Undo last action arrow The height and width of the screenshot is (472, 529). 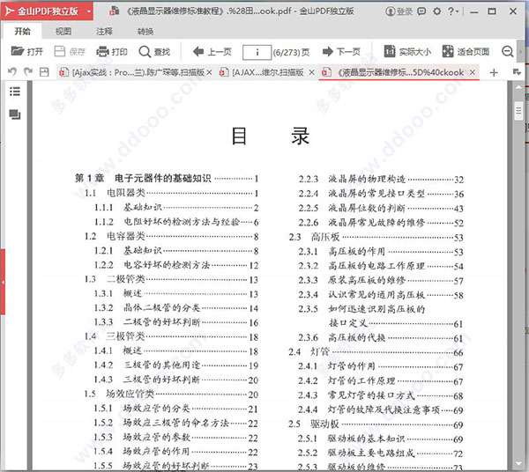(x=12, y=71)
